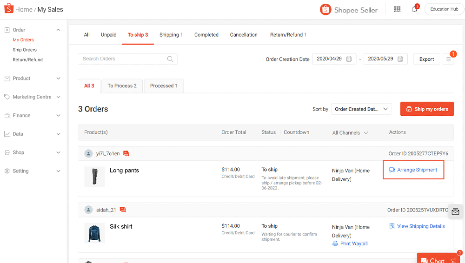This screenshot has height=263, width=465.
Task: Click the chat icon beside aidah_21
Action: (123, 210)
